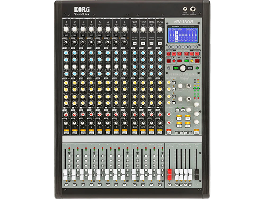Click the upper Musician's Phones black knob
Viewport: 265px width, 199px height.
189,86
